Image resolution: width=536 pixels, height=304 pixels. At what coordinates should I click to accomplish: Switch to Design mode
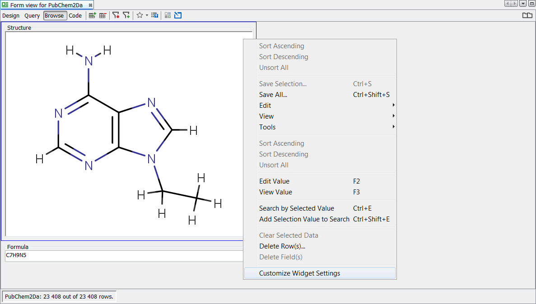(x=11, y=15)
